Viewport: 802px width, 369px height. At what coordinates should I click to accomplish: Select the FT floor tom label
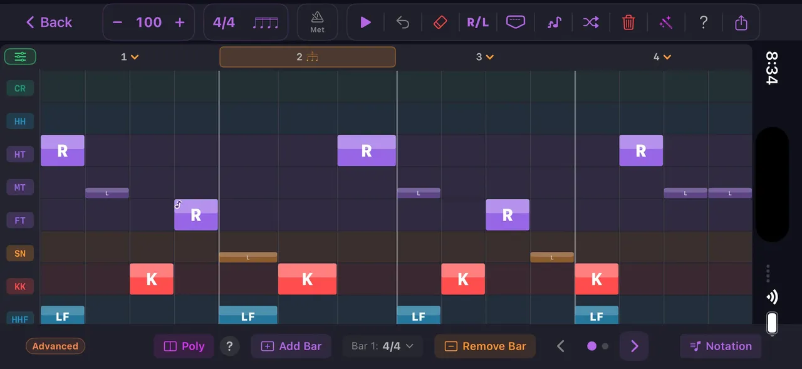coord(20,220)
